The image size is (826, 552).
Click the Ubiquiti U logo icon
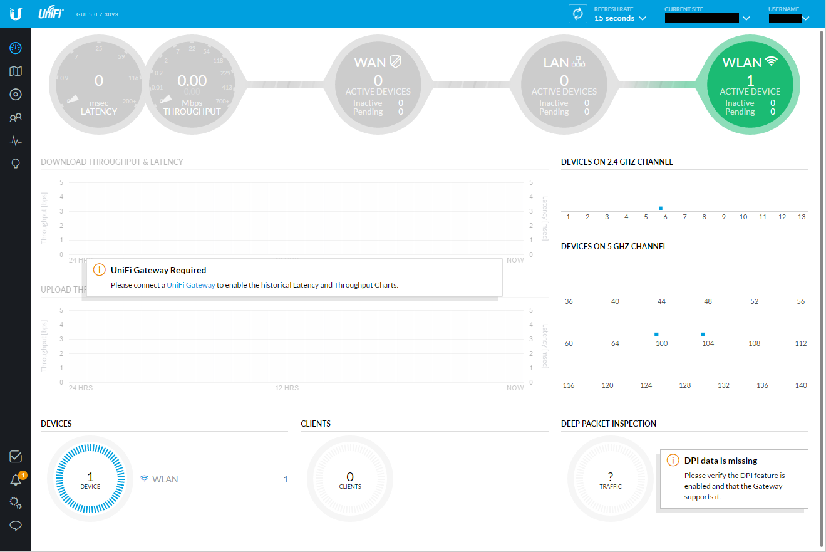tap(16, 14)
